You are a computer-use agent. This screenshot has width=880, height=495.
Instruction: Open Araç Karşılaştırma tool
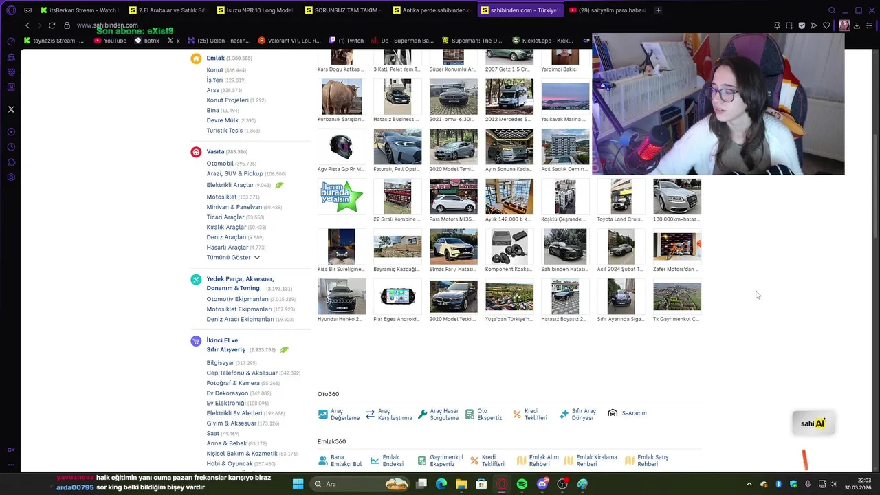(389, 415)
